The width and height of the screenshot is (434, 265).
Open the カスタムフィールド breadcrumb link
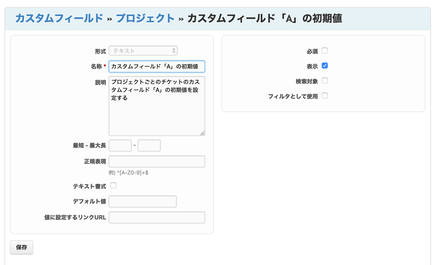[x=59, y=18]
